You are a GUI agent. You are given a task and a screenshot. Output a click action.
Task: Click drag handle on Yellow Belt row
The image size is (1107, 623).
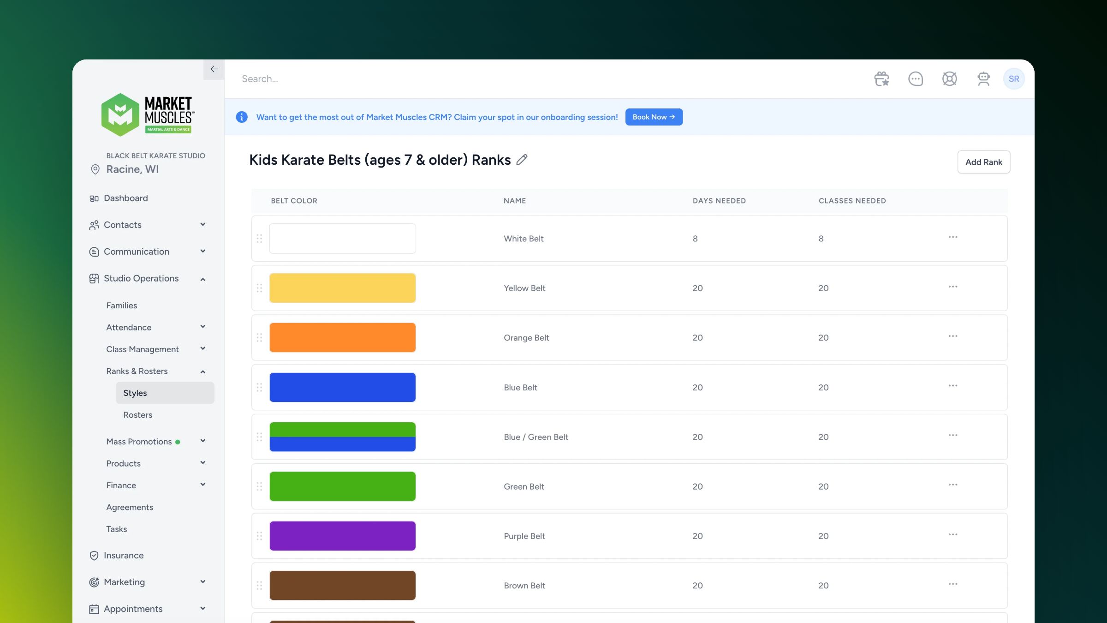pos(259,288)
